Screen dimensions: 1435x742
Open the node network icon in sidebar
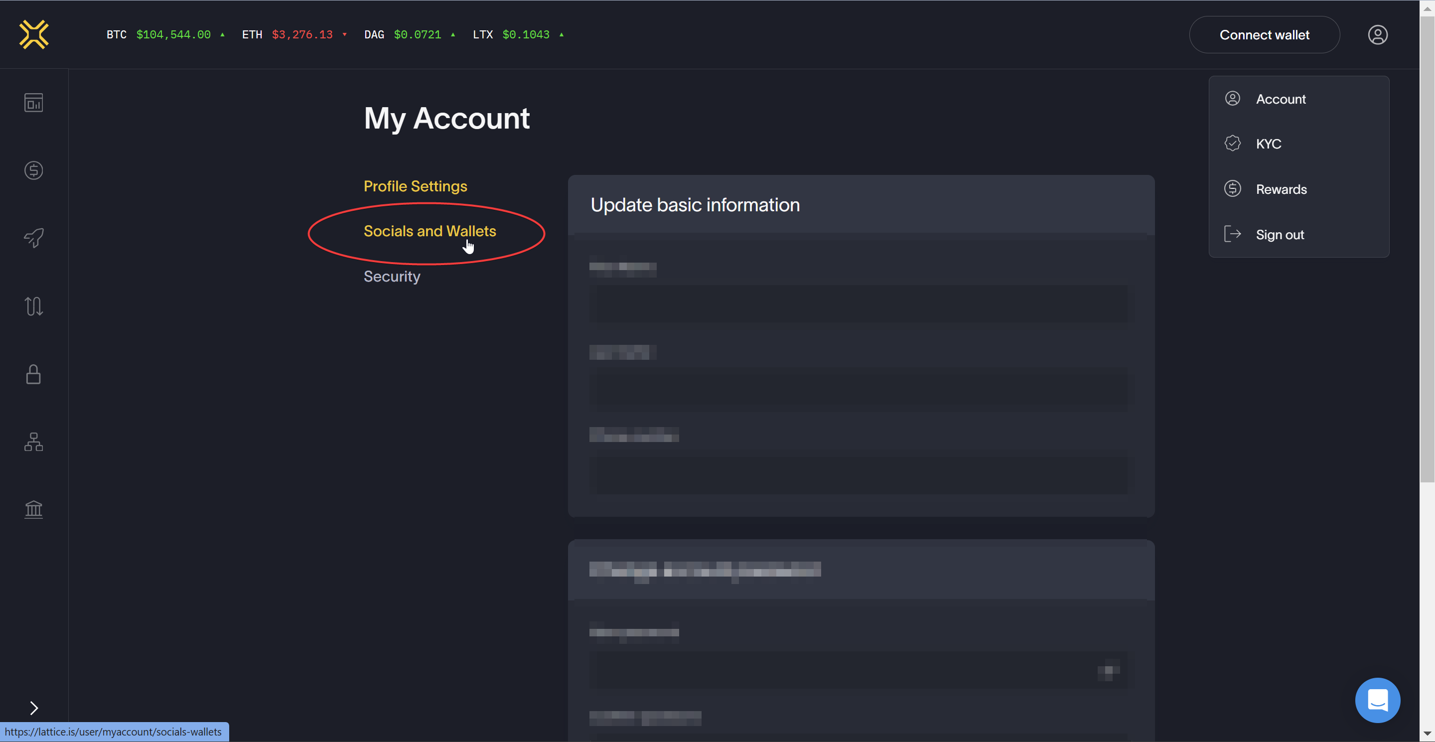point(33,442)
